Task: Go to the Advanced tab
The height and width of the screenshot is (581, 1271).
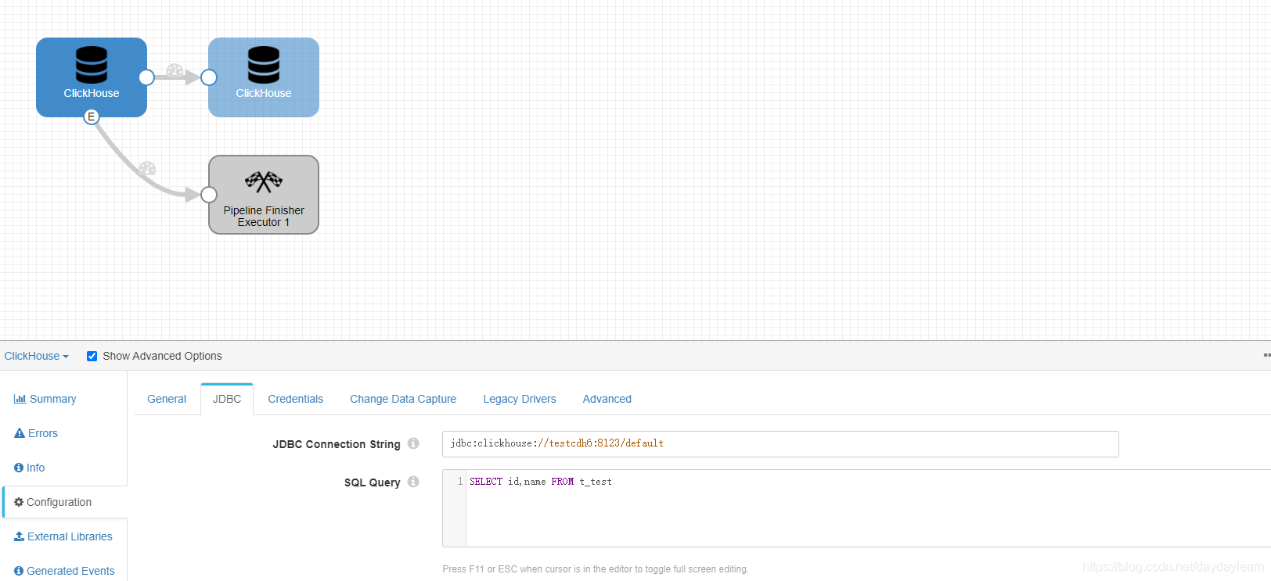Action: point(607,399)
